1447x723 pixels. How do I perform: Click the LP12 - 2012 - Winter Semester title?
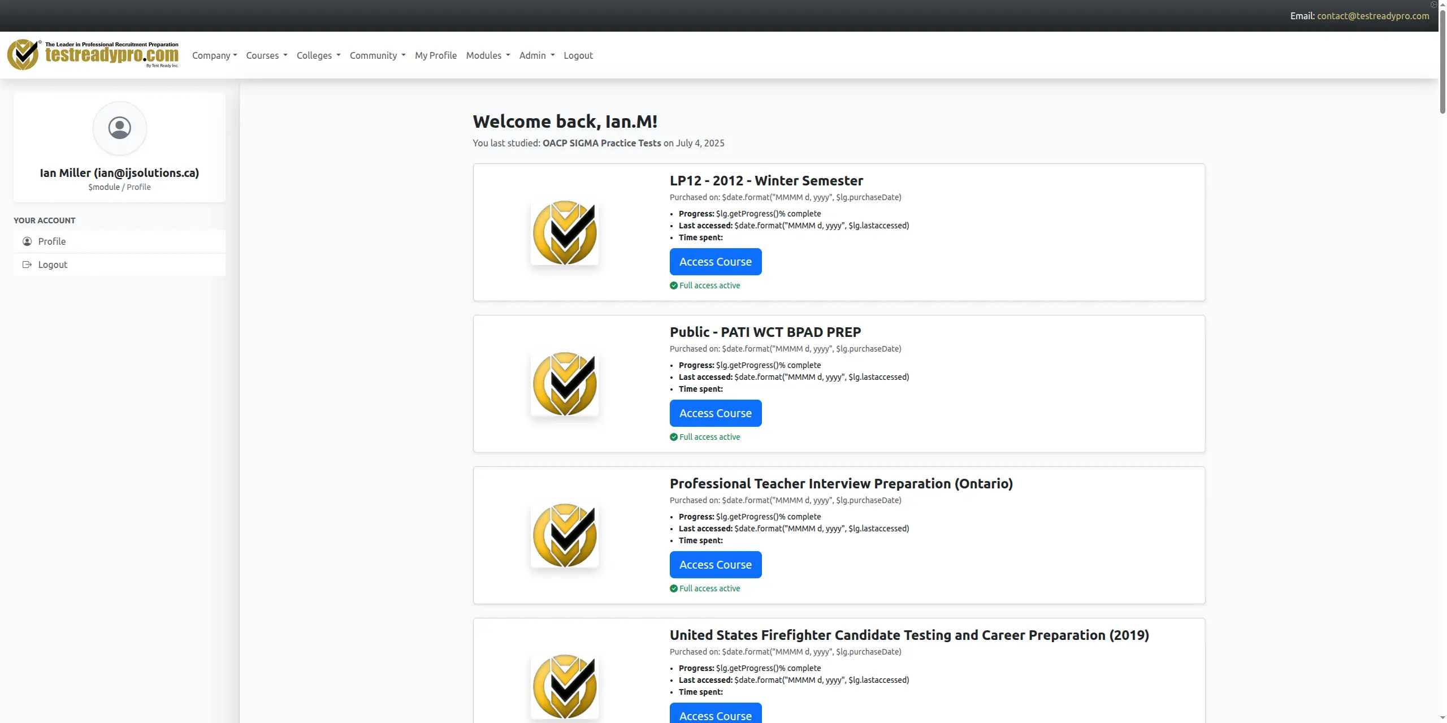point(766,181)
